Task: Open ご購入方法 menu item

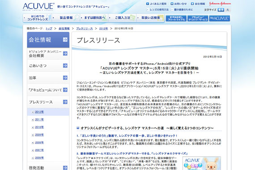Action: pyautogui.click(x=122, y=18)
